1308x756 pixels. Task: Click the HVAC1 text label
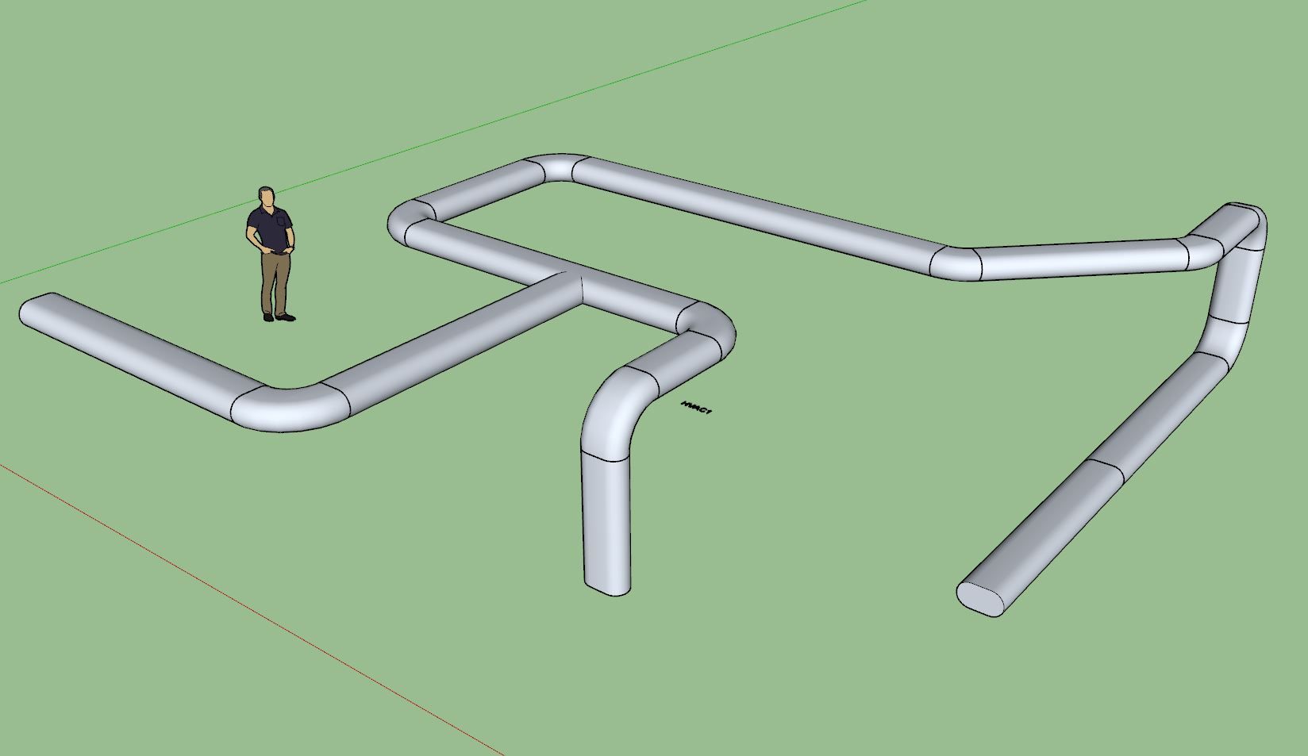click(x=697, y=409)
